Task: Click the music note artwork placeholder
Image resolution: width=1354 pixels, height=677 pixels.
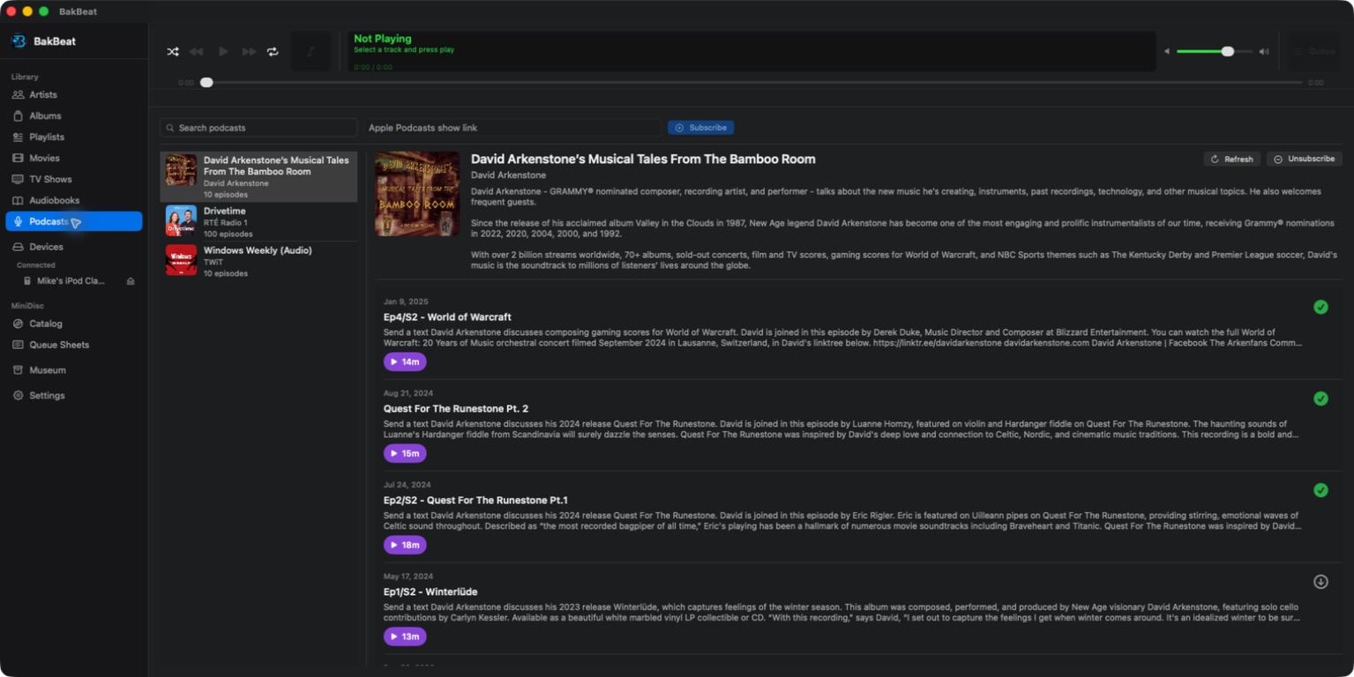Action: point(310,52)
